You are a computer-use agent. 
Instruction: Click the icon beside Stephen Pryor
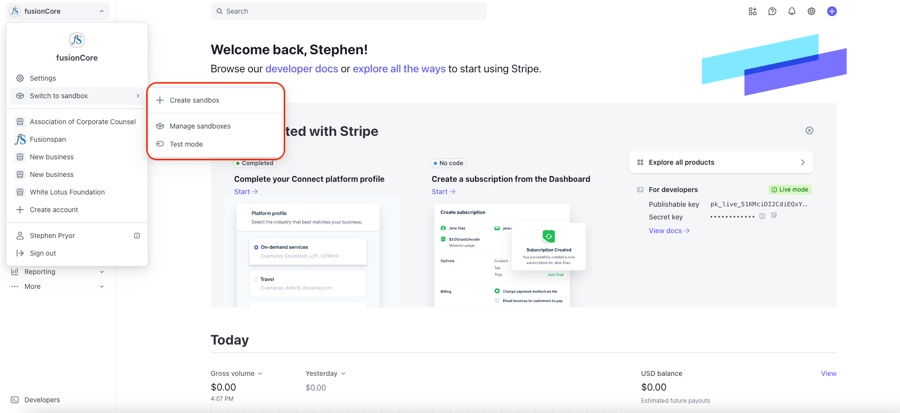pos(137,236)
